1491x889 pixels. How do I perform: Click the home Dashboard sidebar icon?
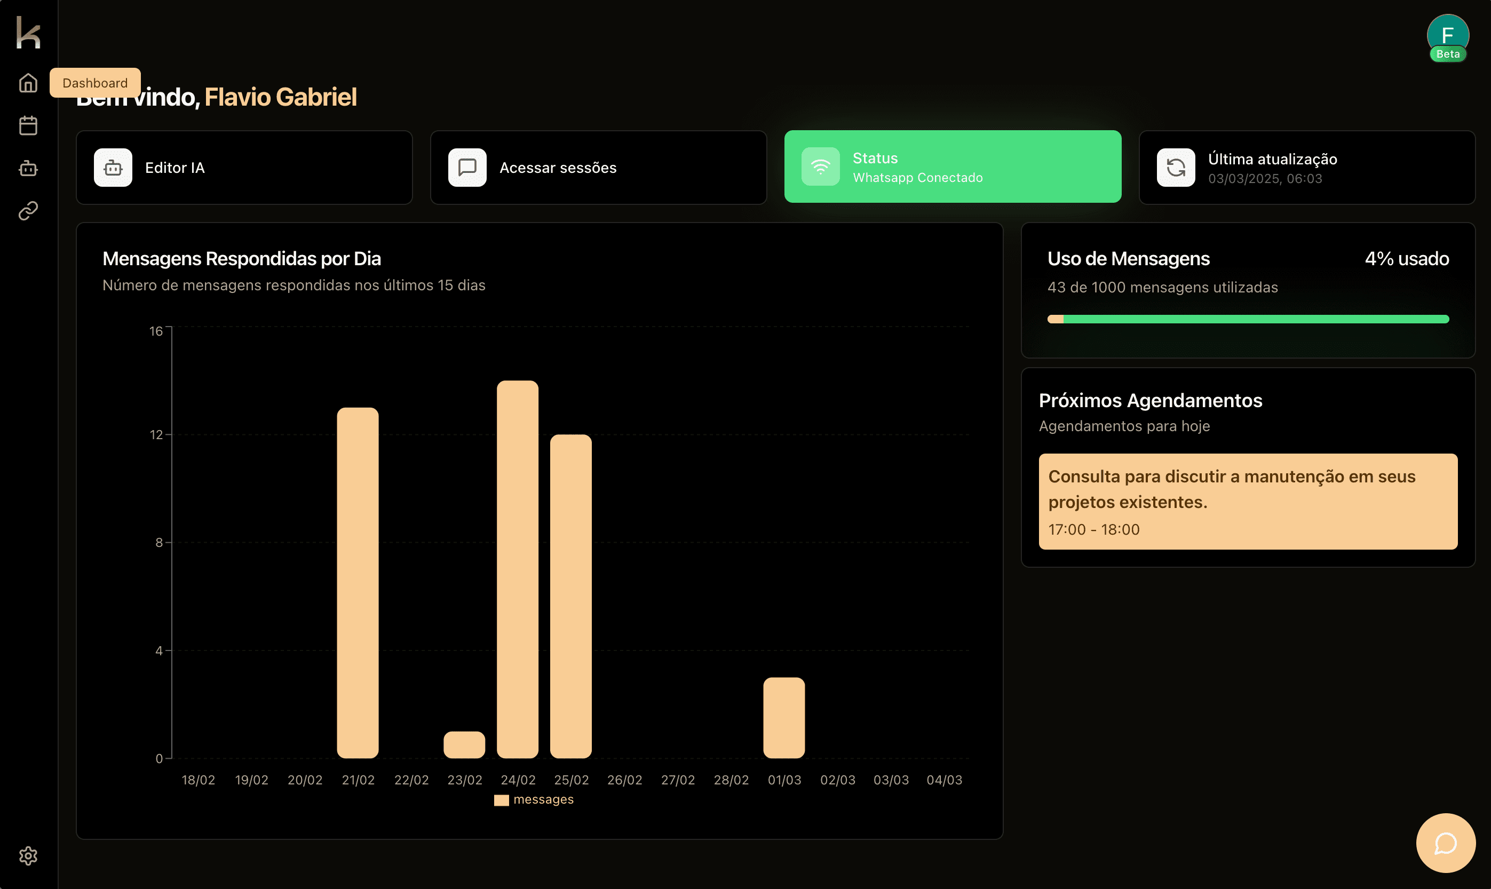coord(28,83)
